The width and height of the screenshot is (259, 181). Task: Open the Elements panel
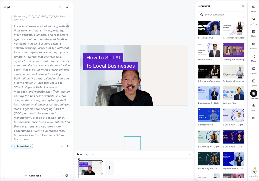253,45
